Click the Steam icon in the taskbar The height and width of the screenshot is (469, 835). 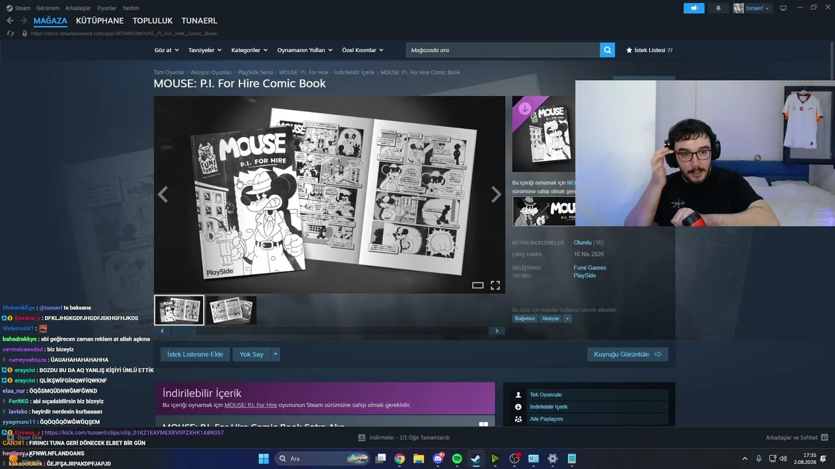point(476,459)
